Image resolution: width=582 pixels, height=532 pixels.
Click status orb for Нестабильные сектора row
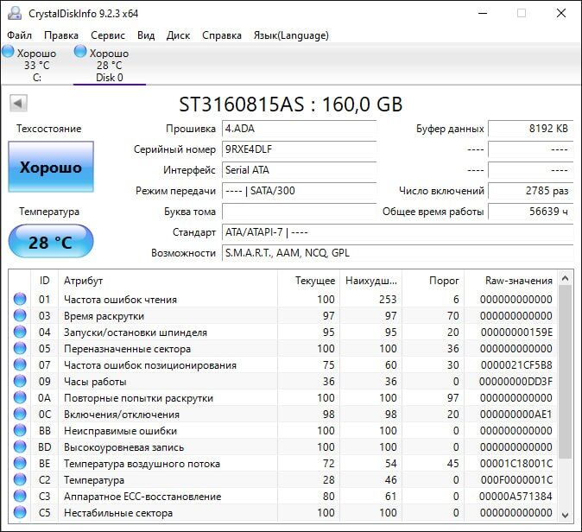[20, 513]
